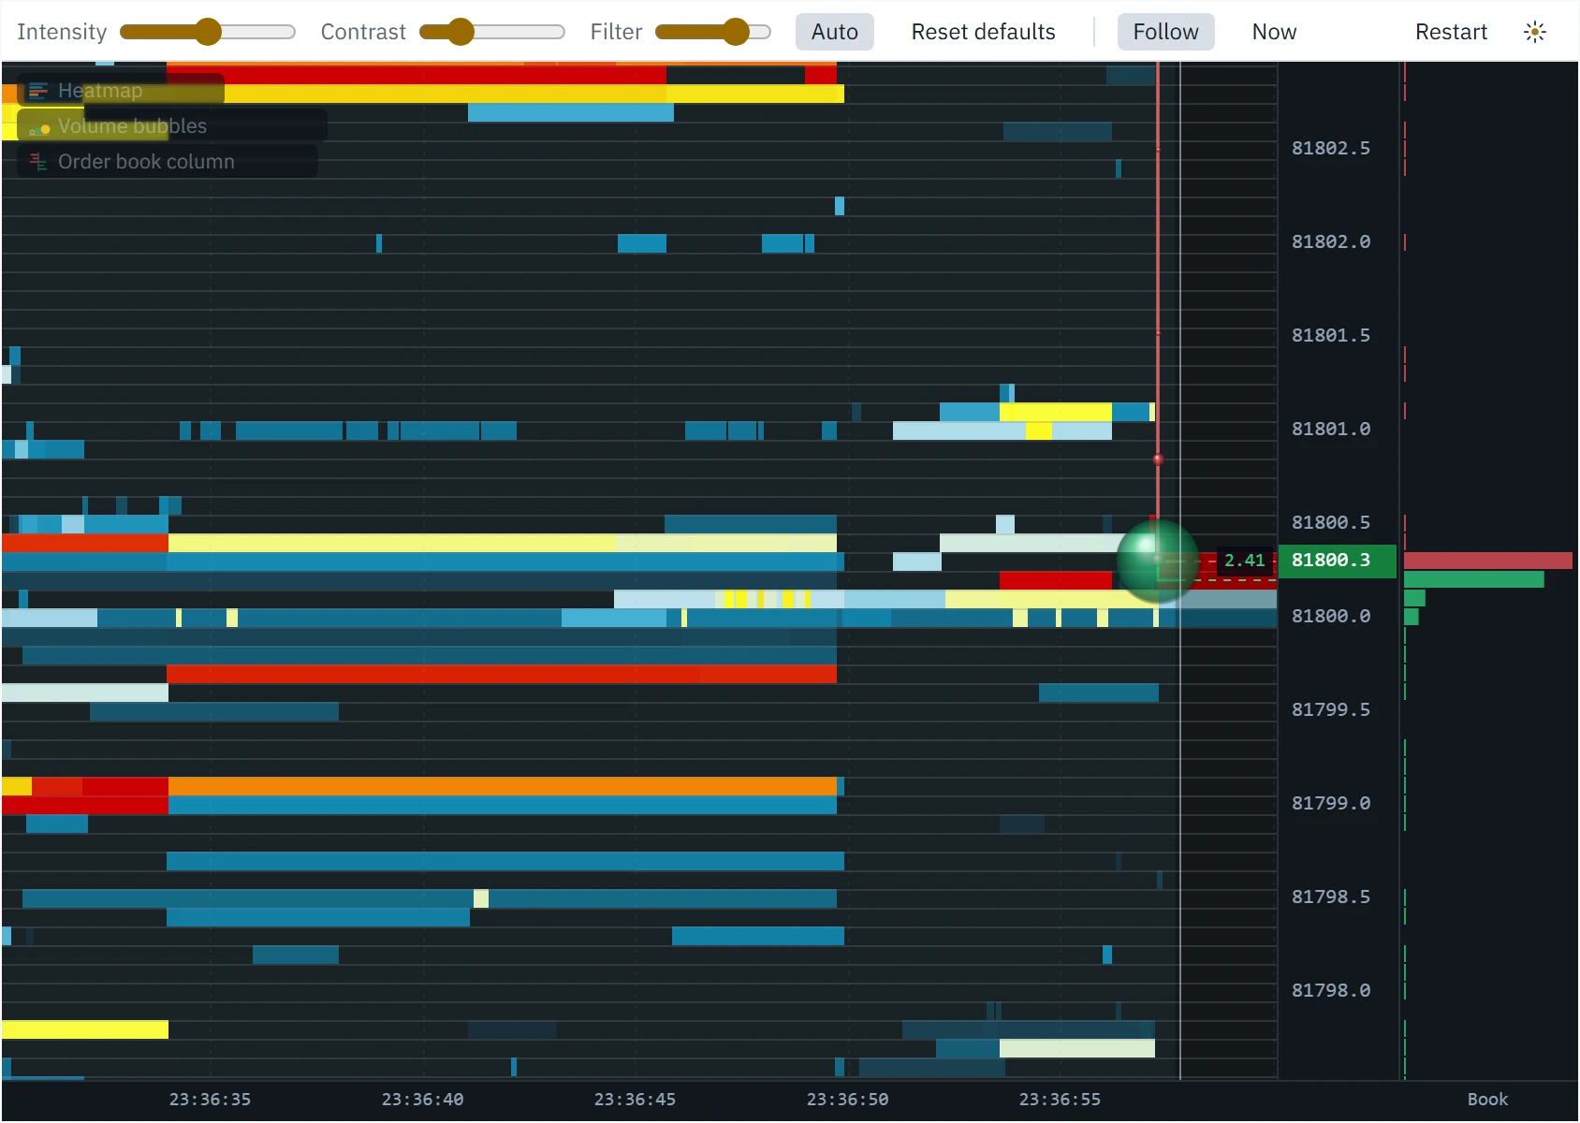Click the 81799.0 price label
Viewport: 1580px width, 1123px height.
pyautogui.click(x=1331, y=804)
